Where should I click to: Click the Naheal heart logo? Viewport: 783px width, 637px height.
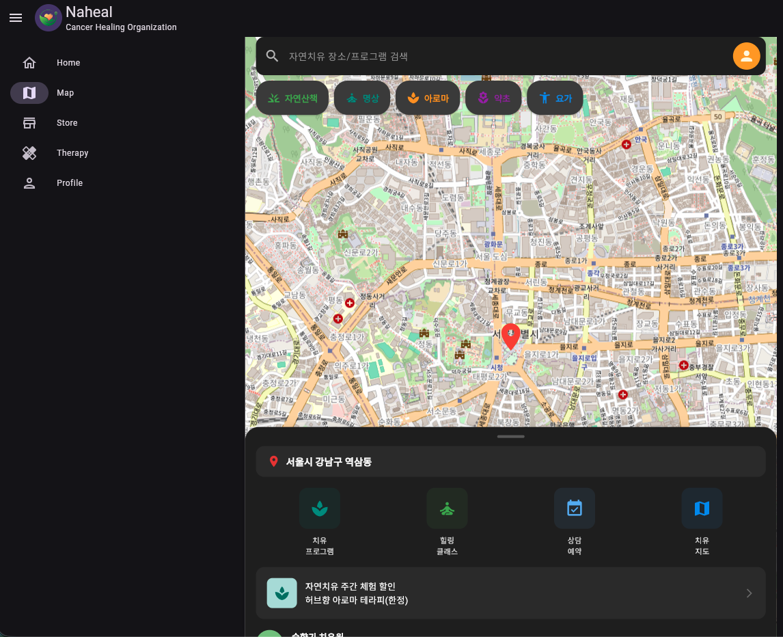click(x=48, y=18)
